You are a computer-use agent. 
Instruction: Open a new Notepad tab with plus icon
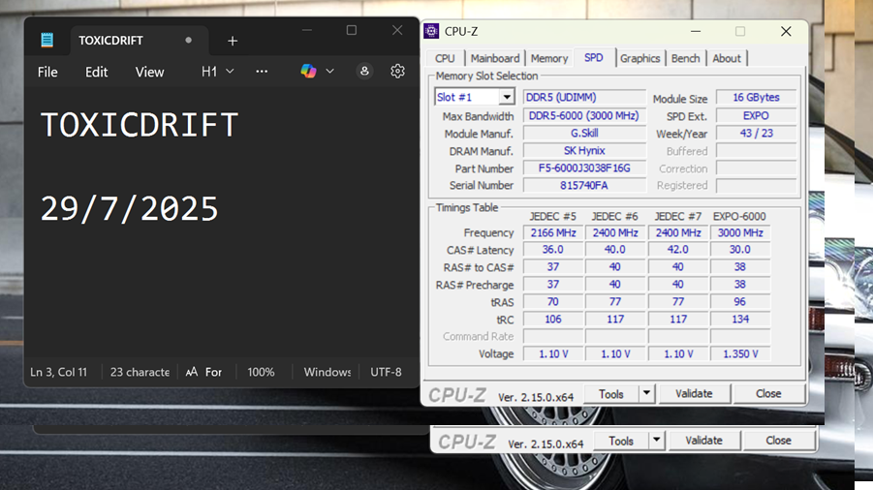233,41
